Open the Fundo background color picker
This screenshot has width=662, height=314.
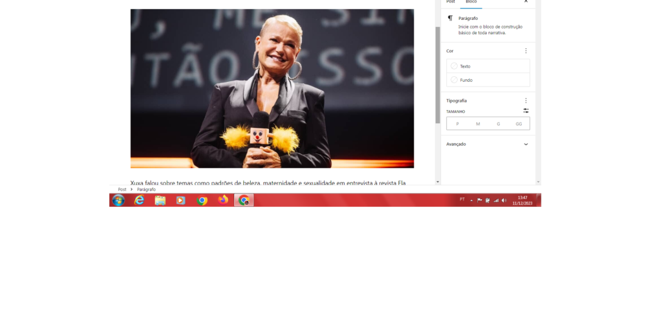tap(488, 80)
